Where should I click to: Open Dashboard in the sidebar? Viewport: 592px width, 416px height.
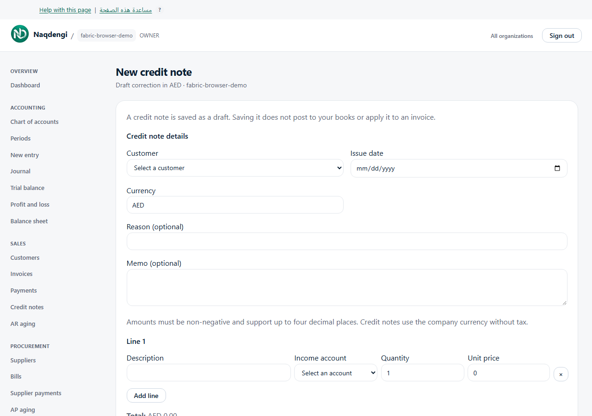point(25,86)
